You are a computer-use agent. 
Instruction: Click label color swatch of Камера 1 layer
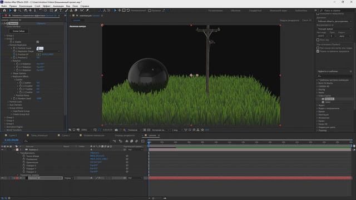tap(17, 150)
